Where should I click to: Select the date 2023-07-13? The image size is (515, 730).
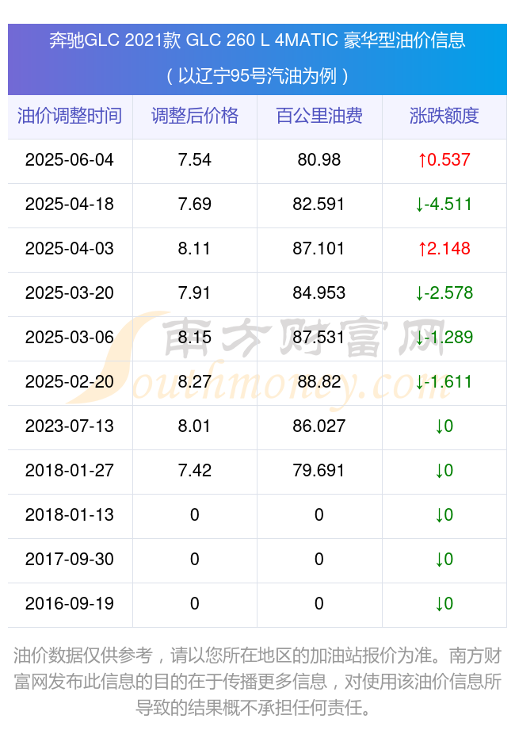pyautogui.click(x=69, y=426)
